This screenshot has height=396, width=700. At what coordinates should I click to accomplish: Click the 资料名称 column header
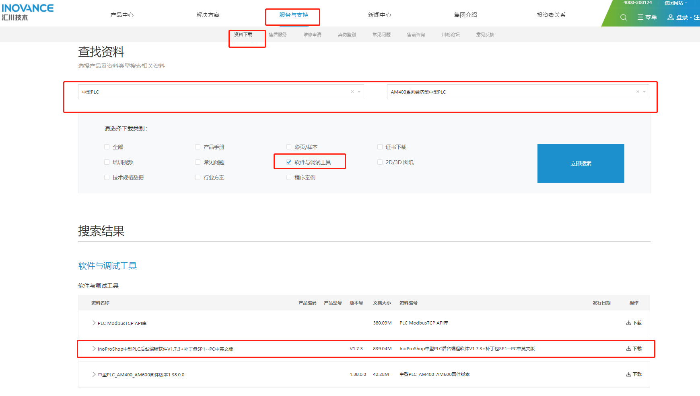100,303
